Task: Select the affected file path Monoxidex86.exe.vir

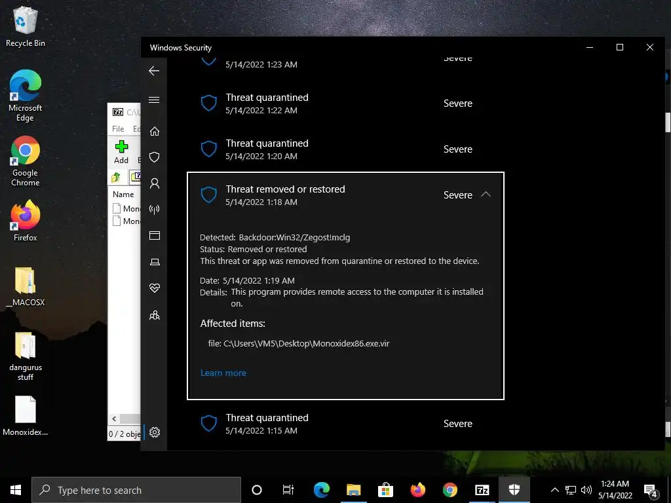Action: pos(299,343)
